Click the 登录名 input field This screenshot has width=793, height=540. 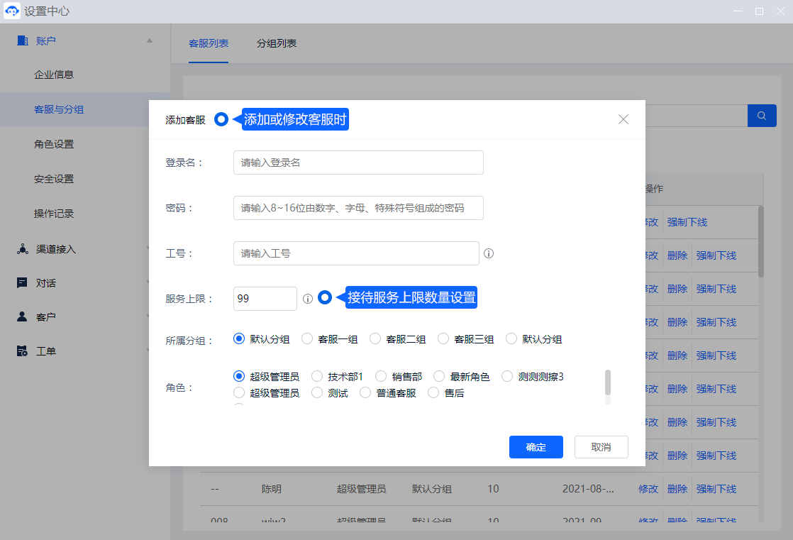[x=358, y=162]
